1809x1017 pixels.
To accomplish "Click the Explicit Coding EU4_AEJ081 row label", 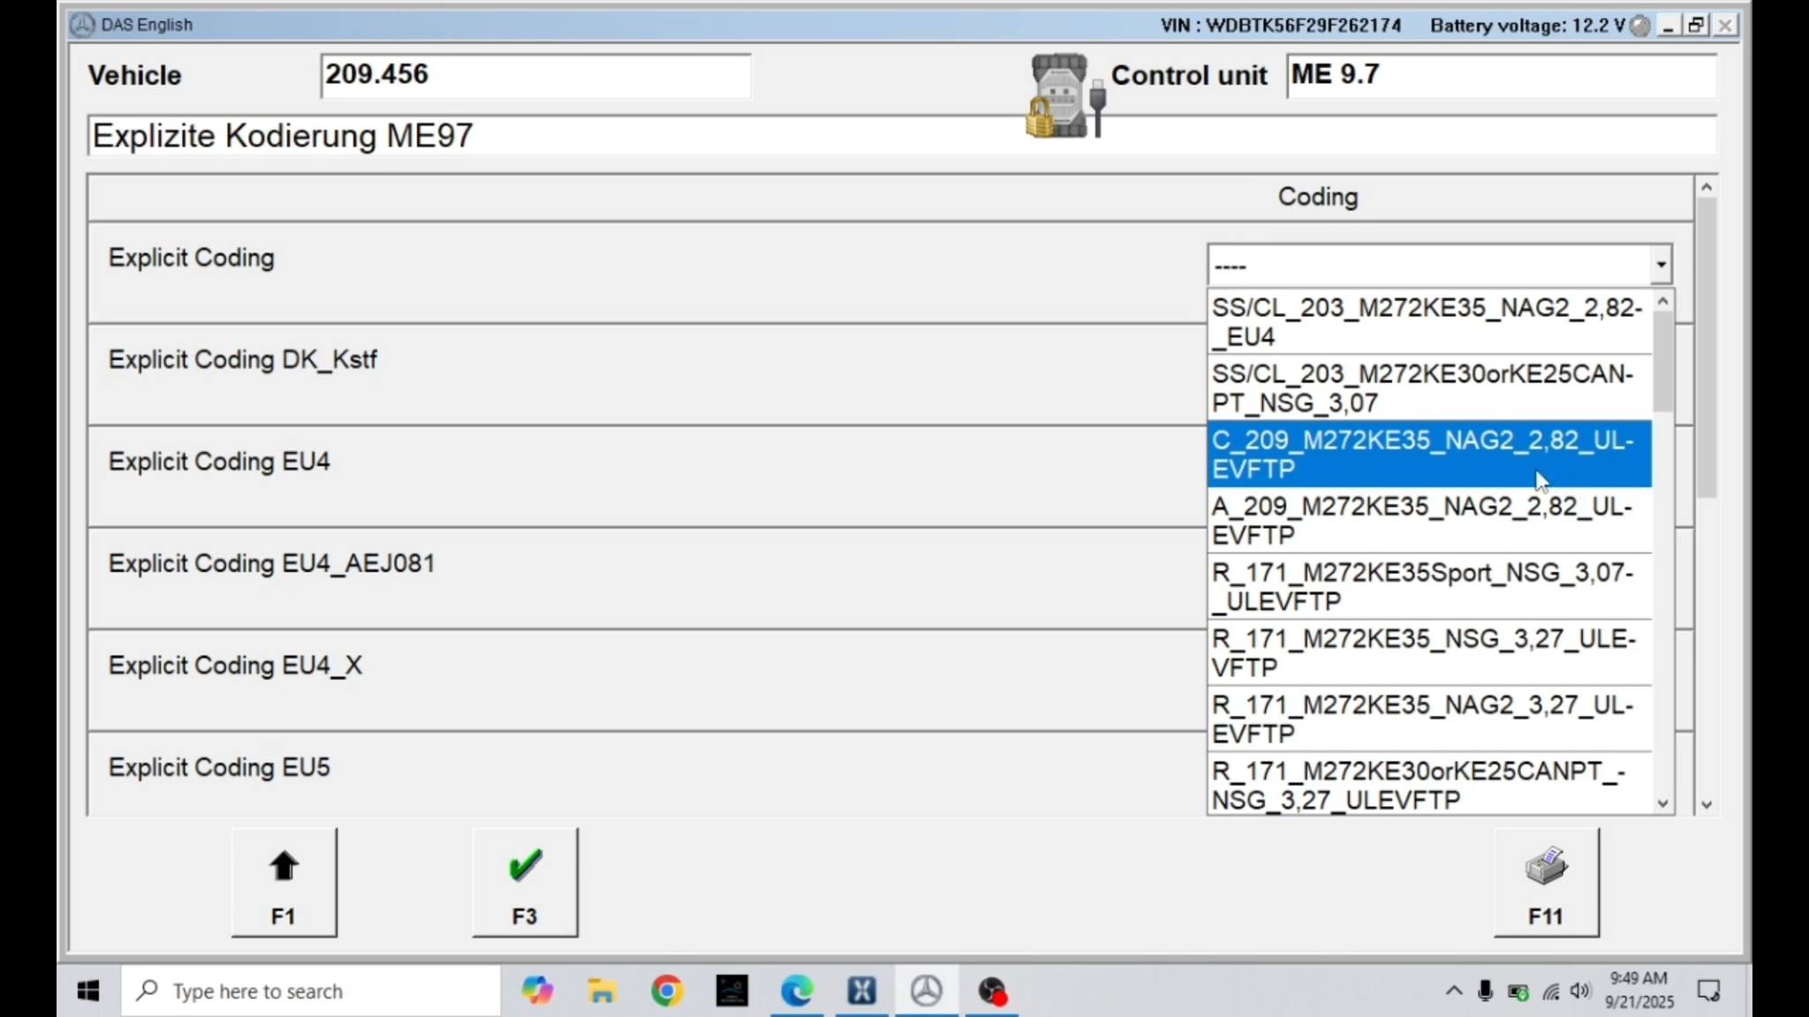I will [x=272, y=563].
